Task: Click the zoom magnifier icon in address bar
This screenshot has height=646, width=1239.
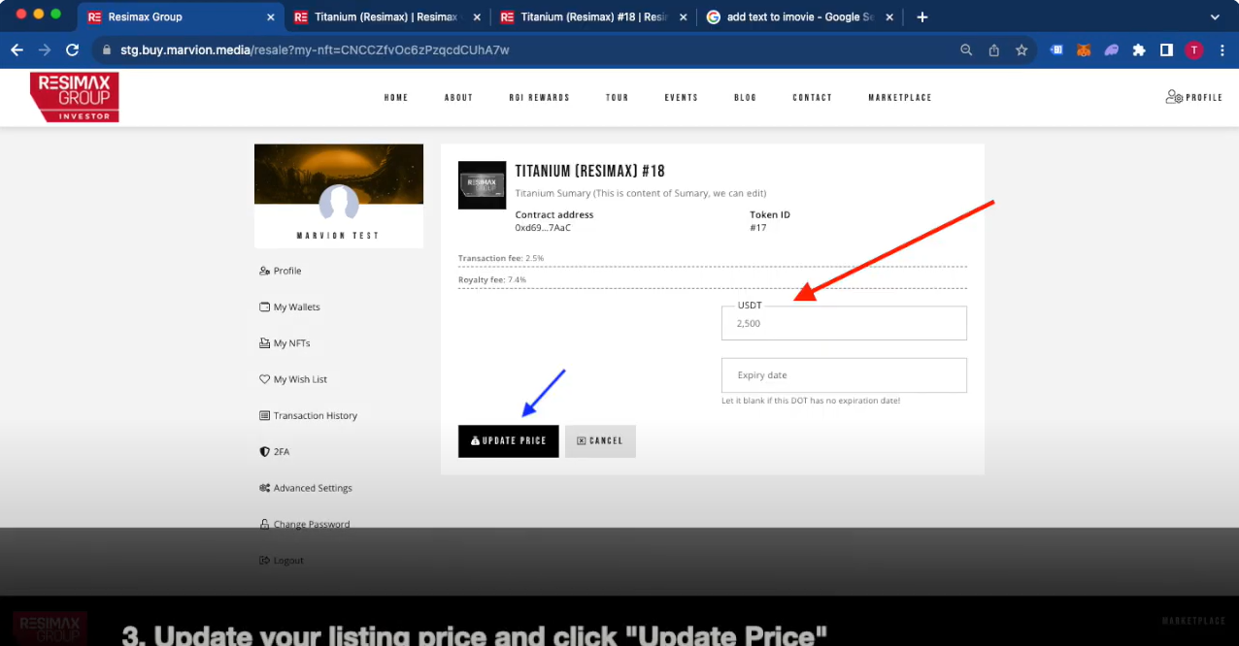Action: (965, 50)
